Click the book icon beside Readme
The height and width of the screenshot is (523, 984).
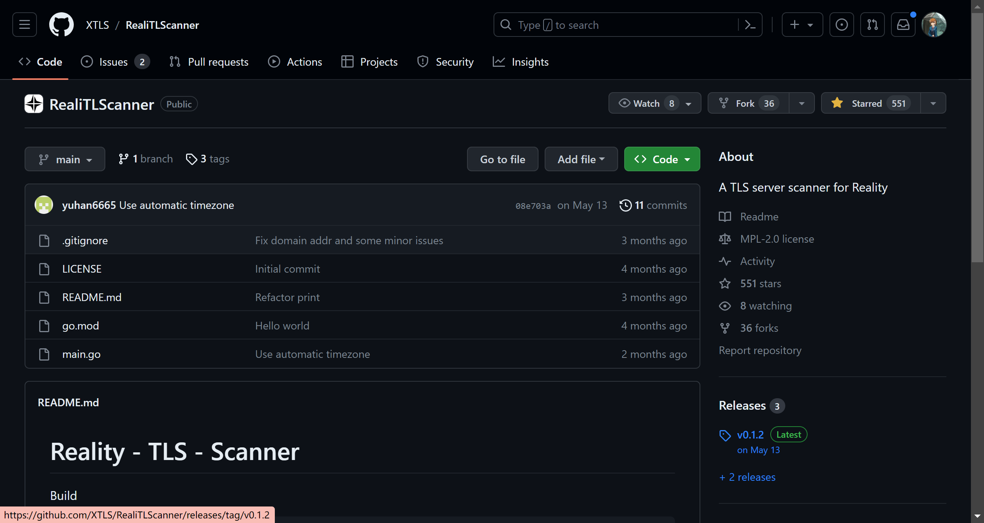(725, 217)
